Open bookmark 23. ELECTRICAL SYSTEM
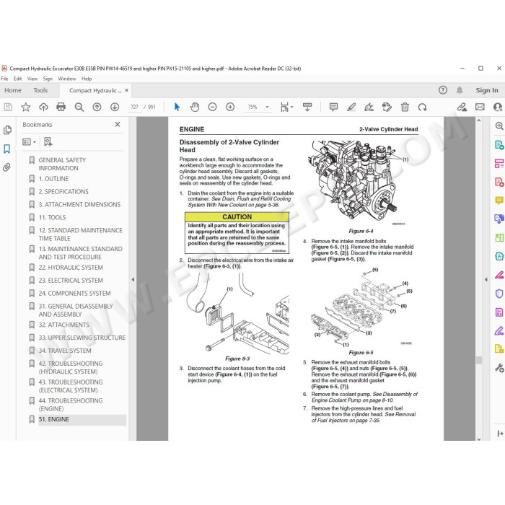Image resolution: width=505 pixels, height=505 pixels. [71, 281]
